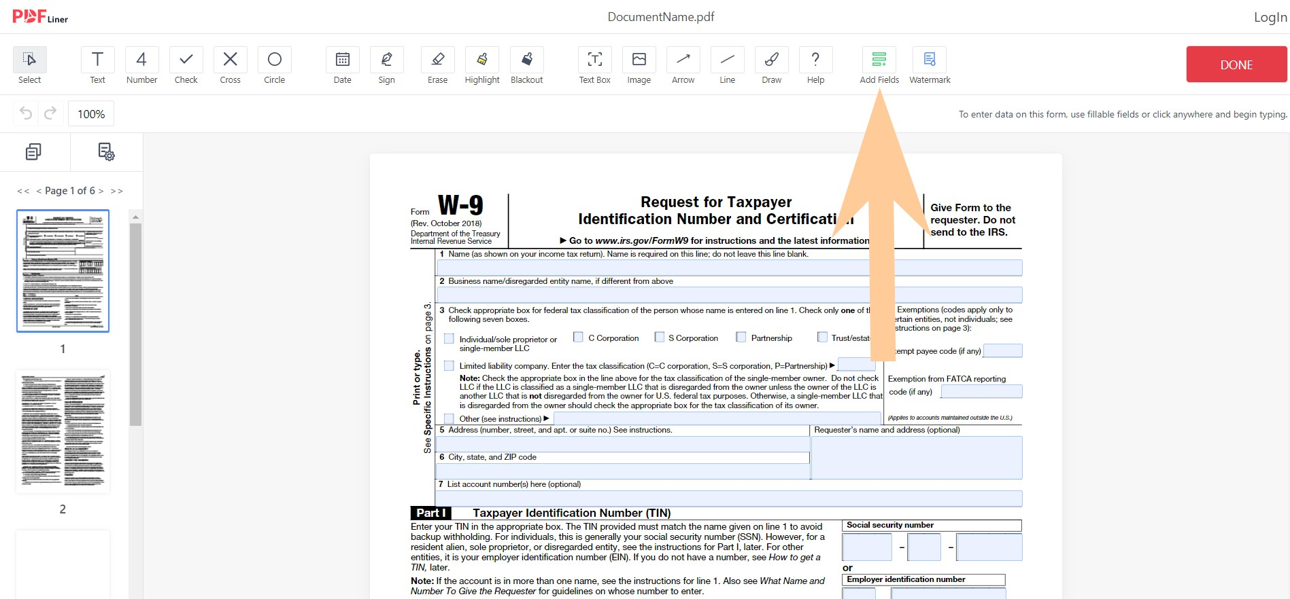Redo the last action
This screenshot has height=599, width=1290.
(x=50, y=113)
